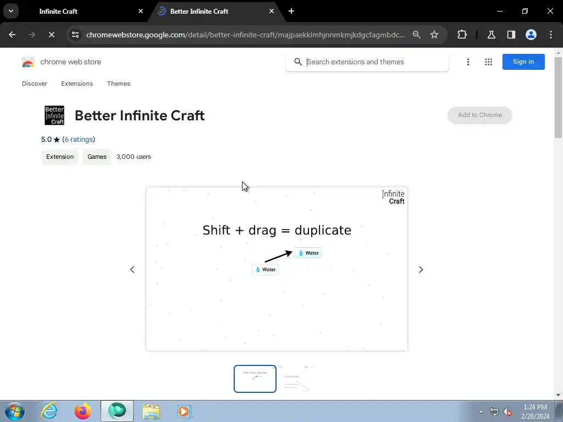563x422 pixels.
Task: Click Add to Chrome button
Action: coord(479,115)
